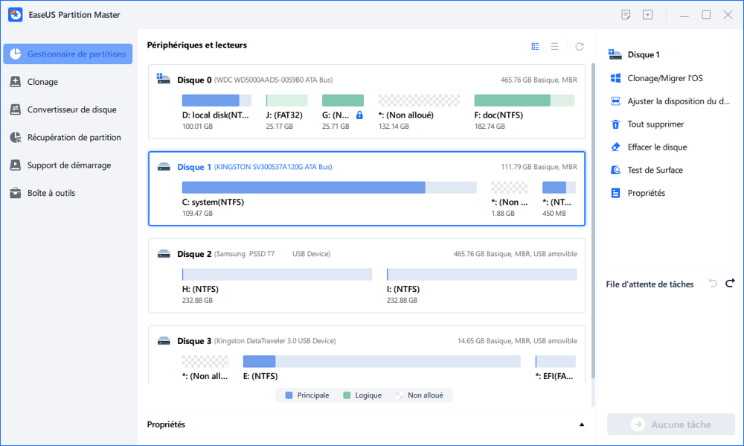Select the E: NTFS partition bar

click(382, 361)
